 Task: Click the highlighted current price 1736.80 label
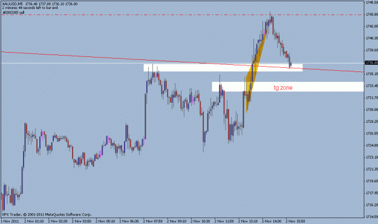tap(371, 63)
